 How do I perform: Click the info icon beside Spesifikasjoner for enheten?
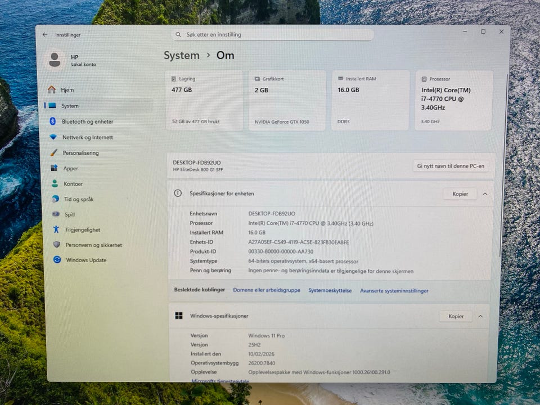[x=178, y=193]
